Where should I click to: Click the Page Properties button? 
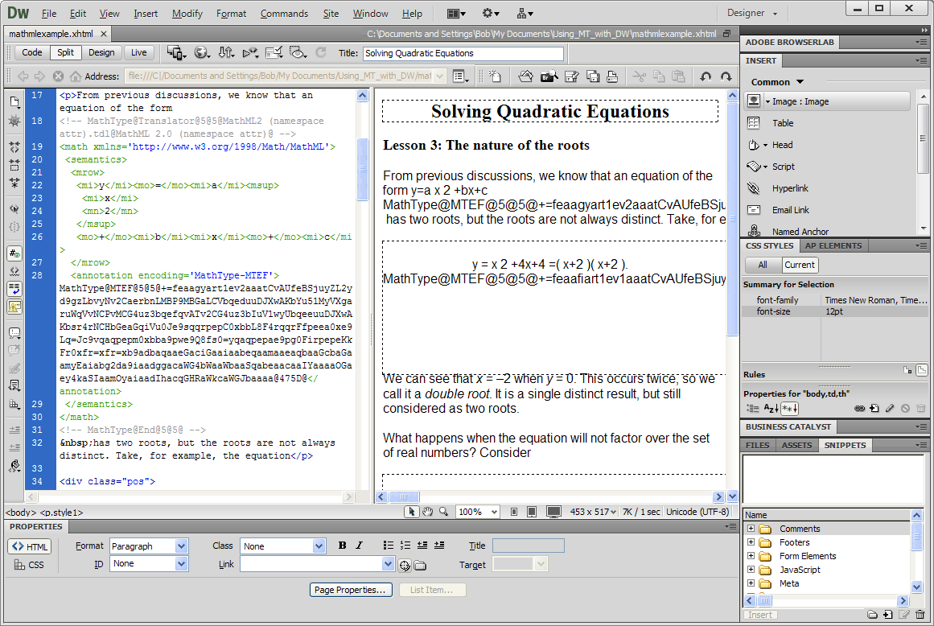click(351, 590)
